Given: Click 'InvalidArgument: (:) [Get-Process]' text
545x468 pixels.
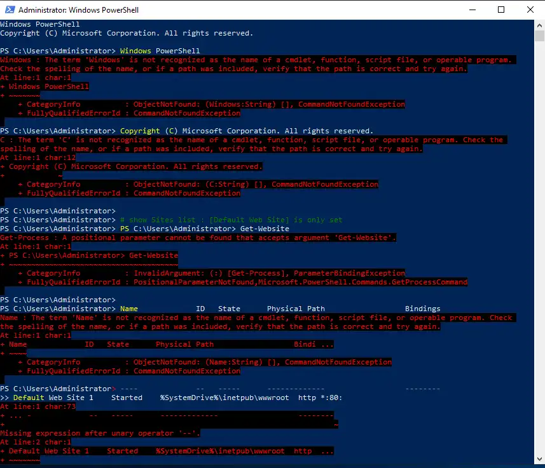Looking at the screenshot, I should [x=212, y=273].
